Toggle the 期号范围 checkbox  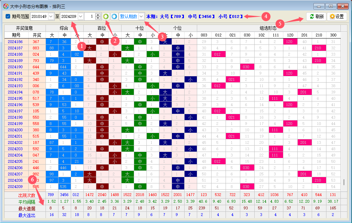(8, 16)
